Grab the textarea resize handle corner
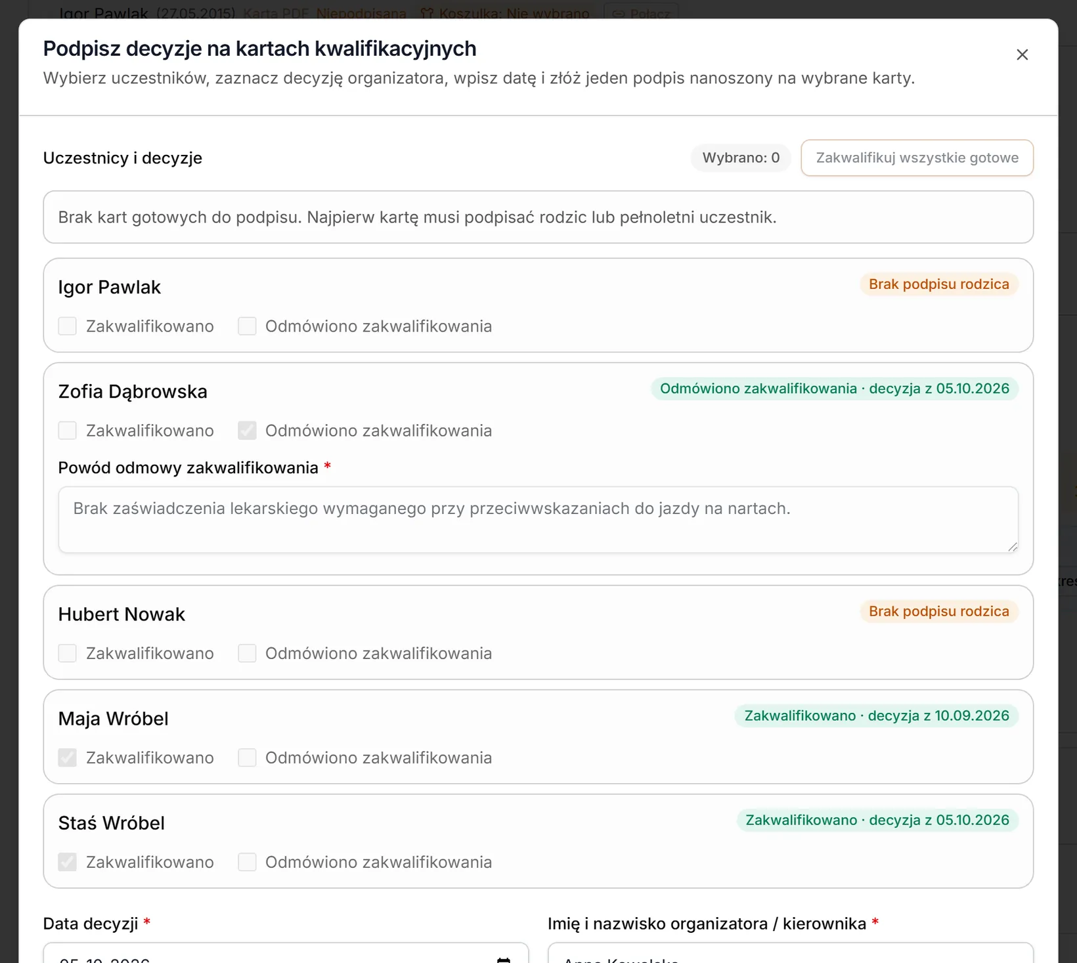This screenshot has width=1077, height=963. pos(1013,547)
